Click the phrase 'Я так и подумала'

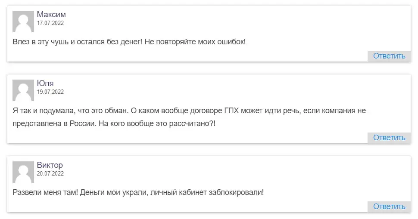tap(44, 111)
